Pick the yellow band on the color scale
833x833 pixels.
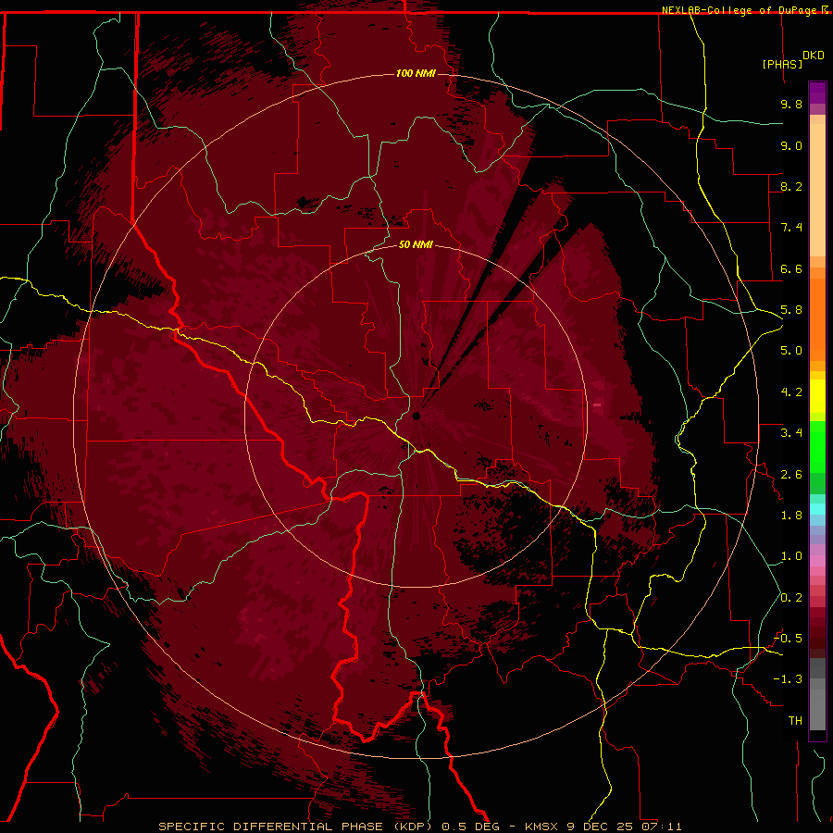pos(817,396)
